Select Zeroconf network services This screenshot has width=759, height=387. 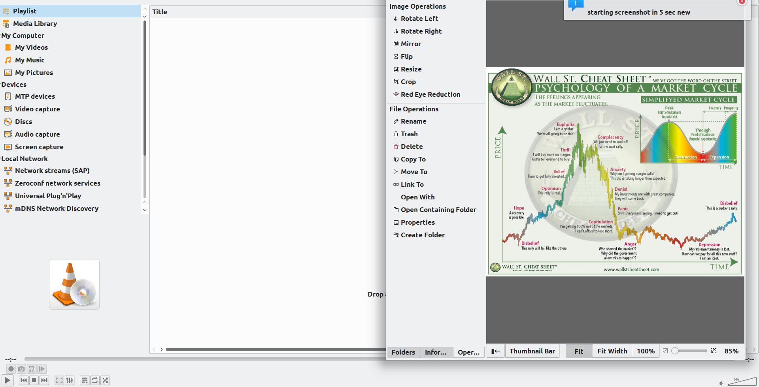[70, 183]
